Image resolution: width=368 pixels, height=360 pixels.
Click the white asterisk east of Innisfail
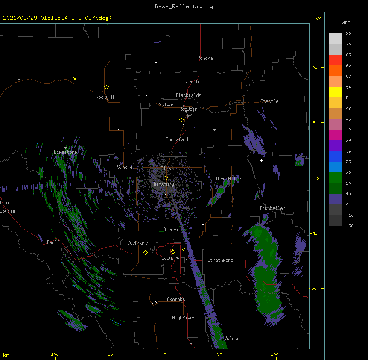(x=214, y=130)
